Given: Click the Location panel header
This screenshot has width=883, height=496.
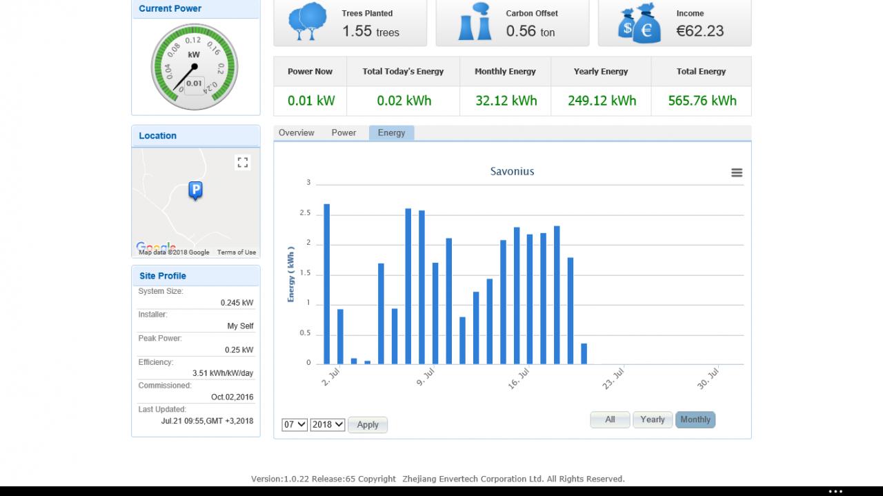Looking at the screenshot, I should [196, 136].
